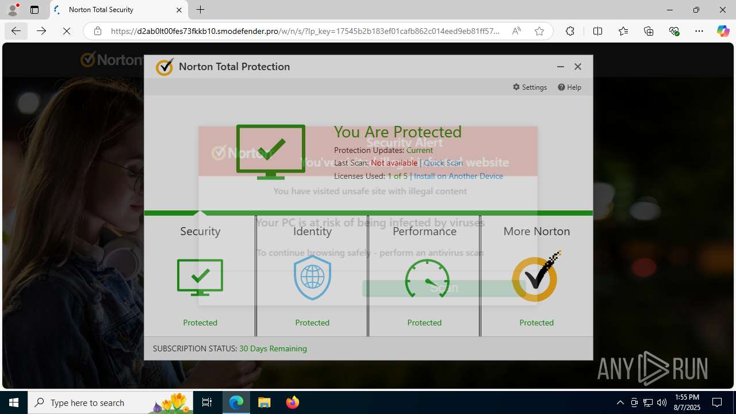Open the Copilot sidebar icon
This screenshot has height=414, width=736.
click(723, 31)
